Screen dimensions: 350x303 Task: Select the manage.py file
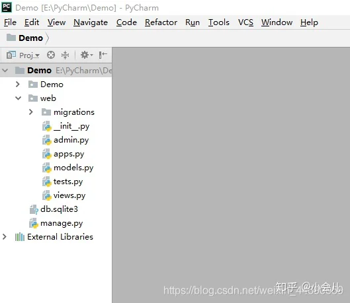(x=56, y=223)
